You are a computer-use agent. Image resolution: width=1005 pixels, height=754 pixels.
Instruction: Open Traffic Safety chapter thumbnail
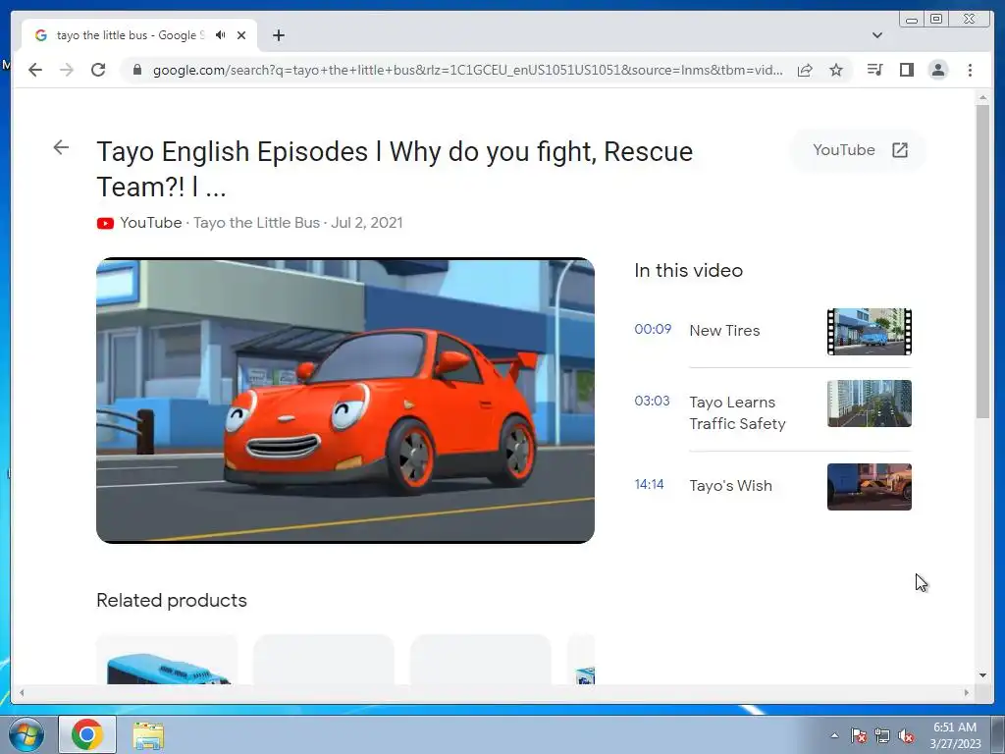pos(870,404)
